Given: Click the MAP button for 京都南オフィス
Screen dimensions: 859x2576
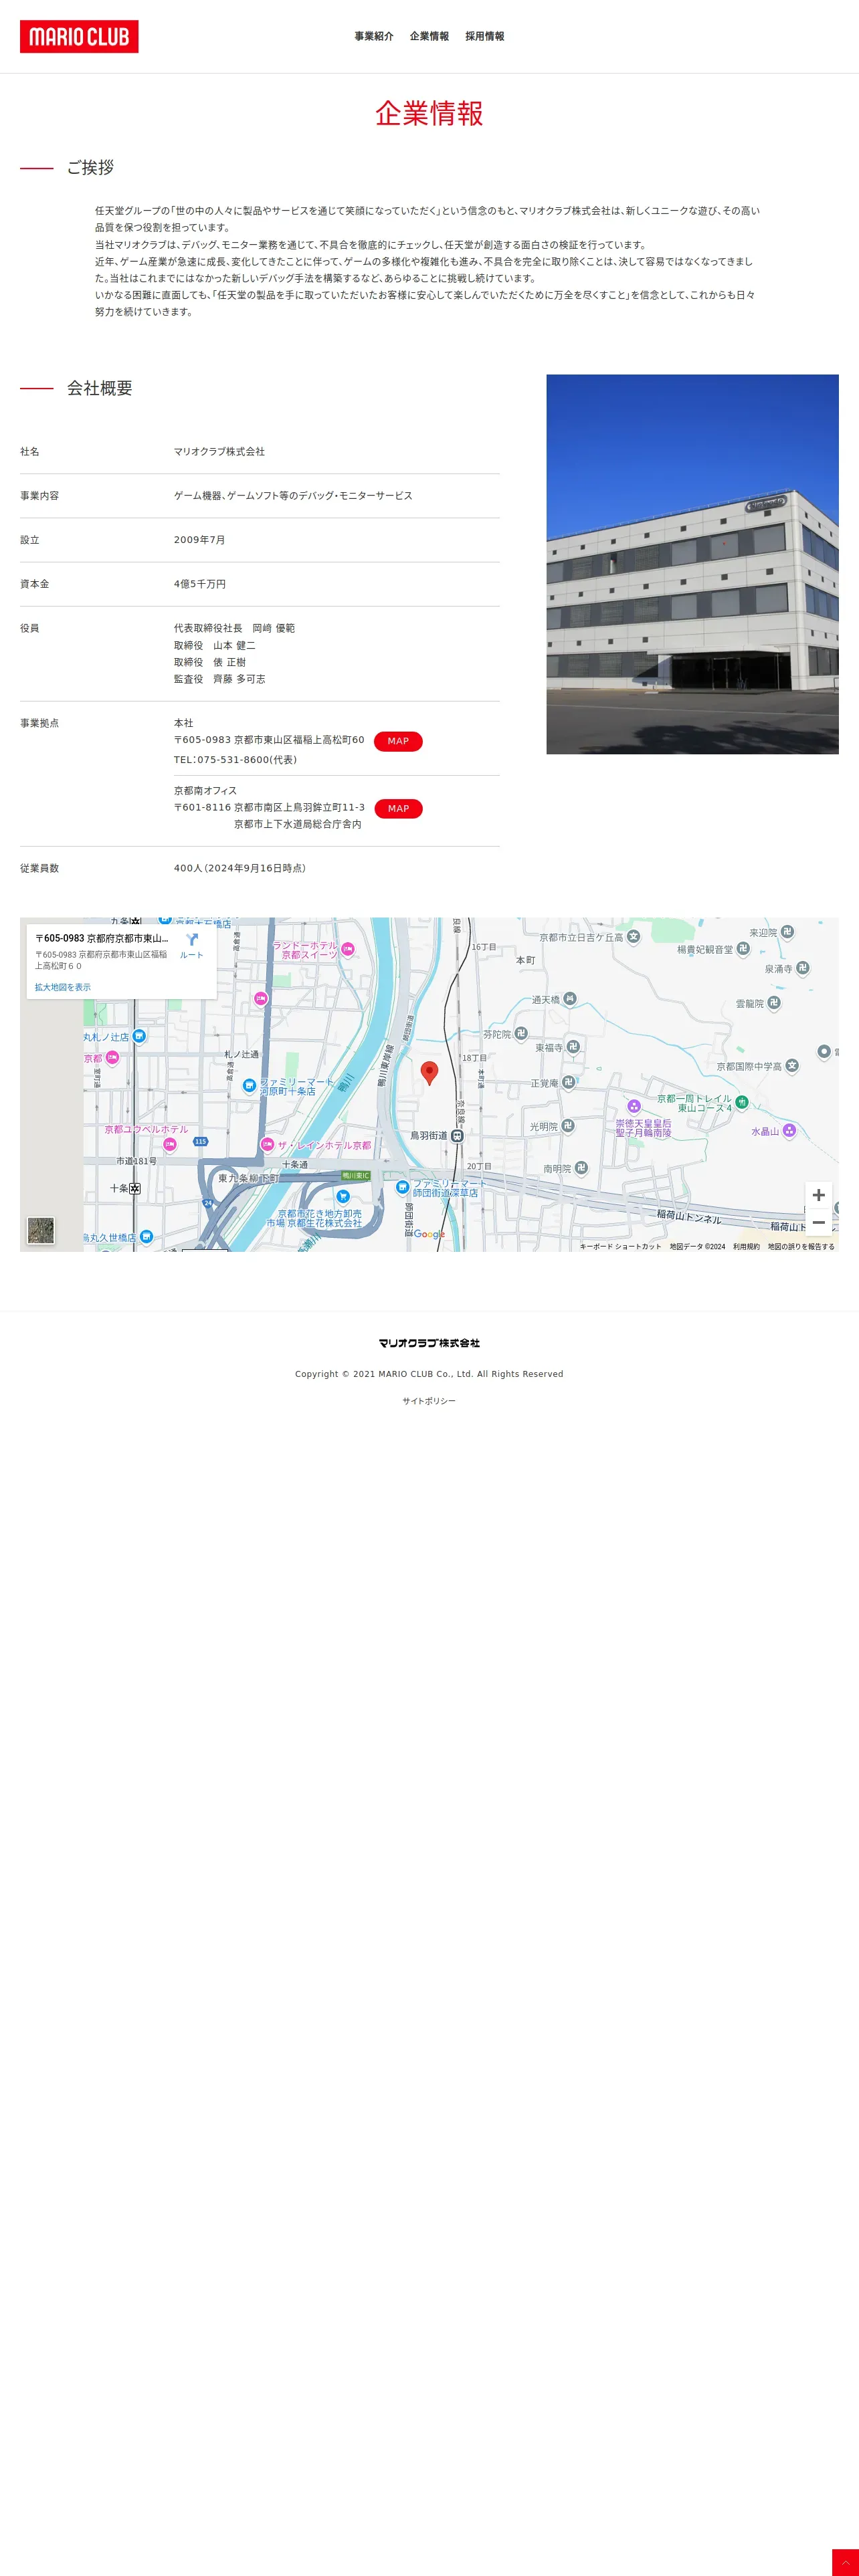Looking at the screenshot, I should coord(398,808).
